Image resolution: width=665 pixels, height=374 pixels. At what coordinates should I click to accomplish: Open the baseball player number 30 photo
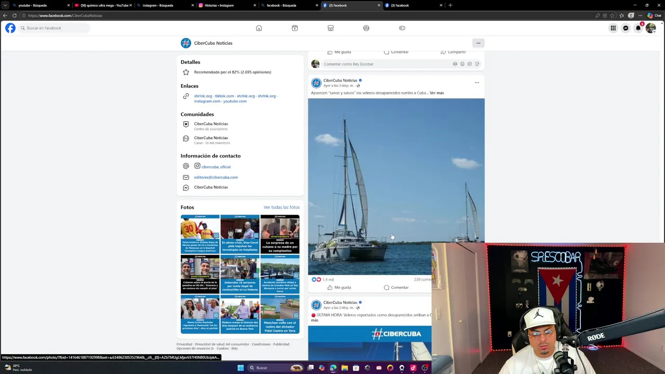(200, 234)
